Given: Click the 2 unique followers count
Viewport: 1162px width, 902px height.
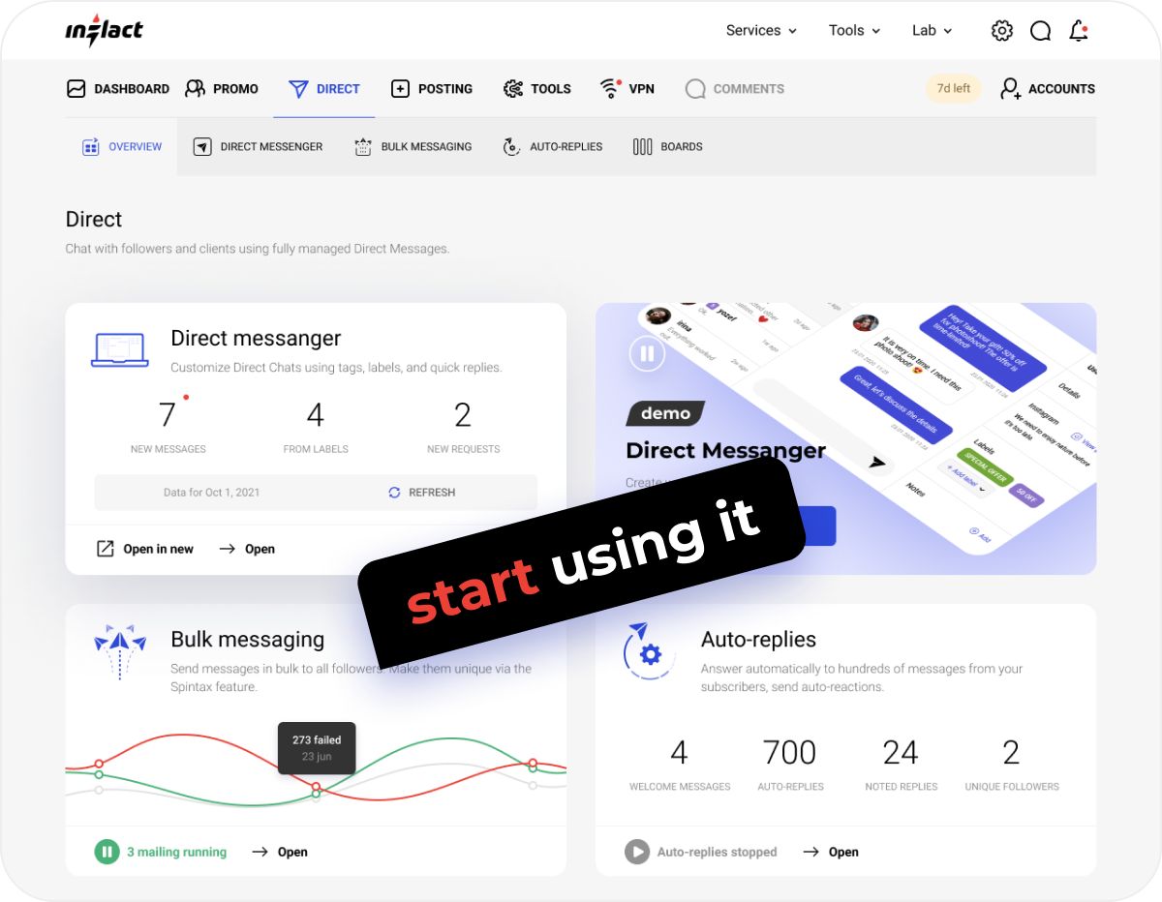Looking at the screenshot, I should (x=1012, y=752).
